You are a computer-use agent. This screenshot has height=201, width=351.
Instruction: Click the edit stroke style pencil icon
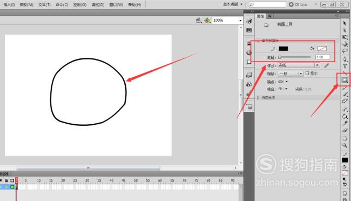point(327,65)
